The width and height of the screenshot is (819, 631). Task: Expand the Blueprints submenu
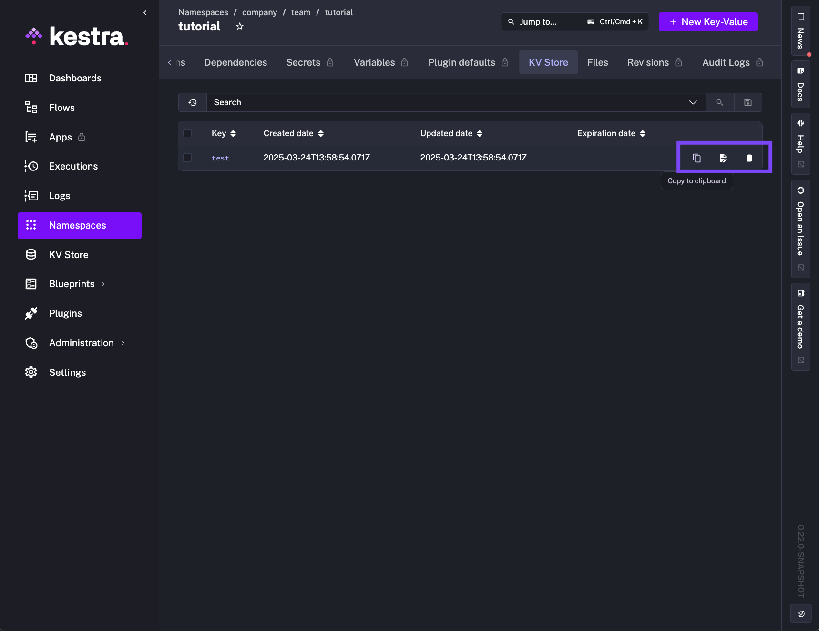click(x=103, y=284)
